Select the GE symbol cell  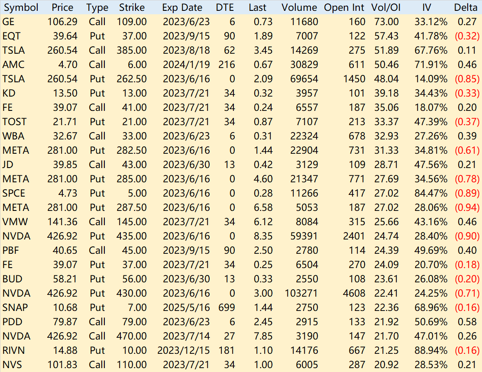tap(8, 22)
